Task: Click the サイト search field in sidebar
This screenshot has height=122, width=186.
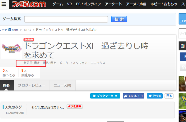Action: tap(183, 33)
